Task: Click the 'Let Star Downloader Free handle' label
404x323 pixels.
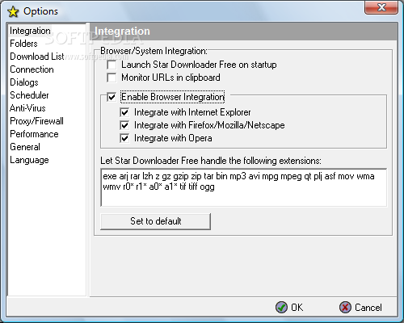Action: (211, 161)
